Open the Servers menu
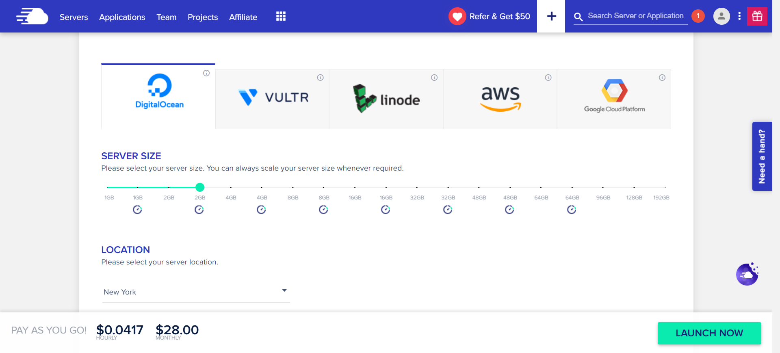 [x=74, y=17]
